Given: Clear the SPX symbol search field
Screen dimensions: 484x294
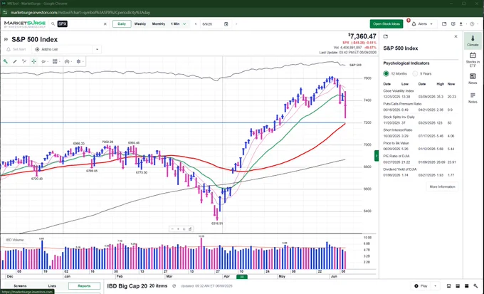Looking at the screenshot, I should coord(105,23).
